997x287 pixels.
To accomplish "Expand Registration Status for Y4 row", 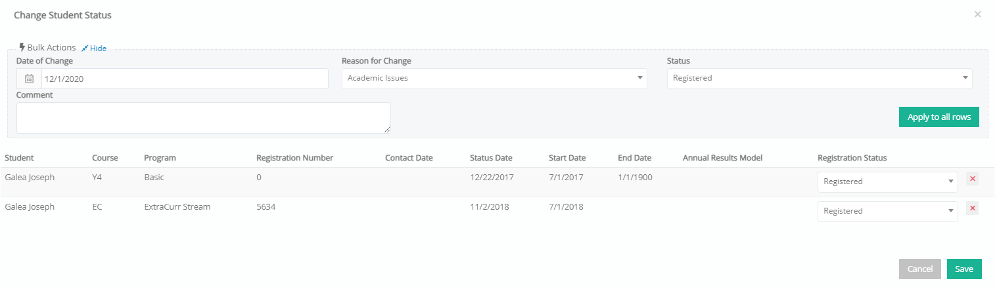I will click(887, 182).
